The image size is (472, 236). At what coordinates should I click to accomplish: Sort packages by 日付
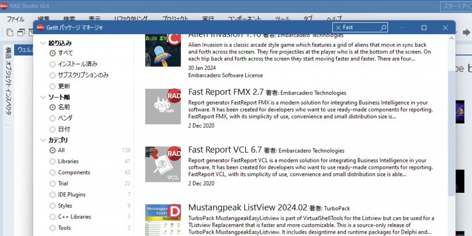(53, 129)
